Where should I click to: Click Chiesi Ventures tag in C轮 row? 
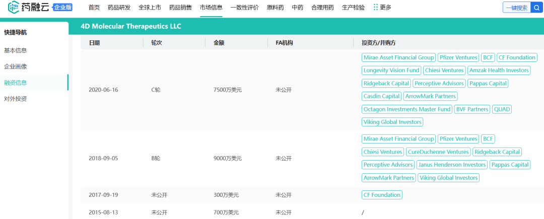click(444, 70)
